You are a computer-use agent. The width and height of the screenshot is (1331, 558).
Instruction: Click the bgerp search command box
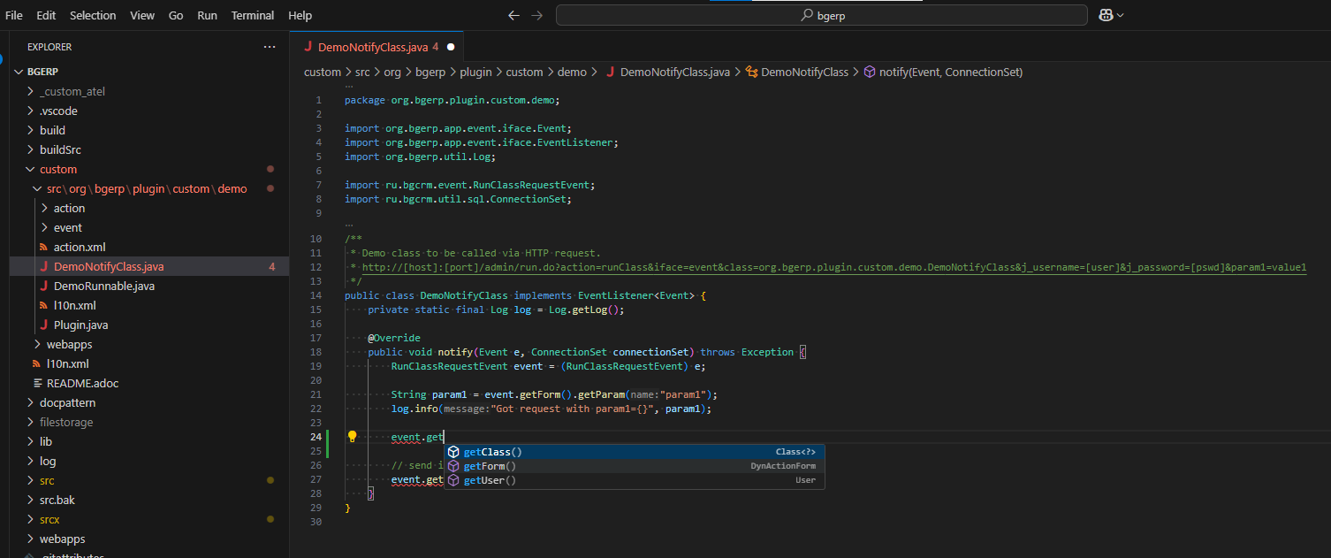click(x=821, y=15)
